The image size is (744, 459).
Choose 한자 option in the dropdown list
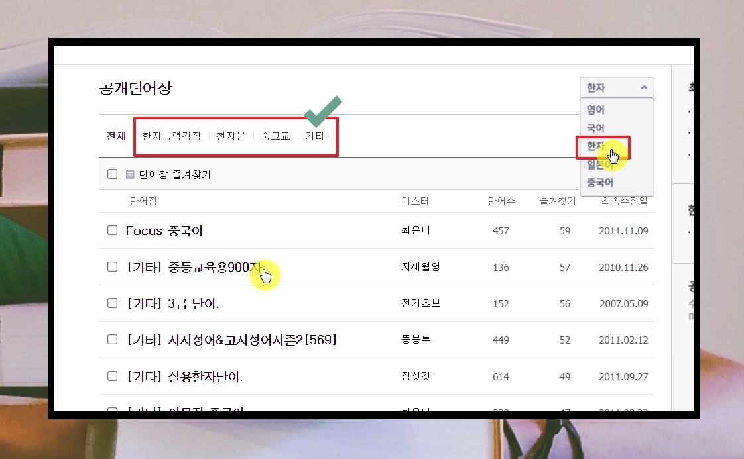[x=596, y=146]
